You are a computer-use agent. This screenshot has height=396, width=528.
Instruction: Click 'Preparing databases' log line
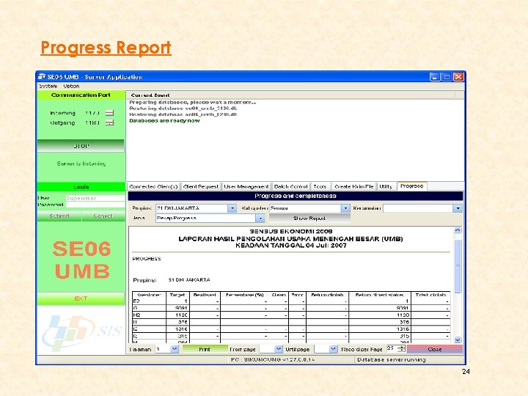(193, 102)
